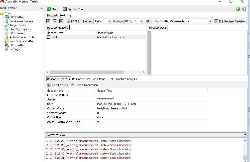Select the Content-Type response header row
Screen dimensions: 250x162
[126, 108]
